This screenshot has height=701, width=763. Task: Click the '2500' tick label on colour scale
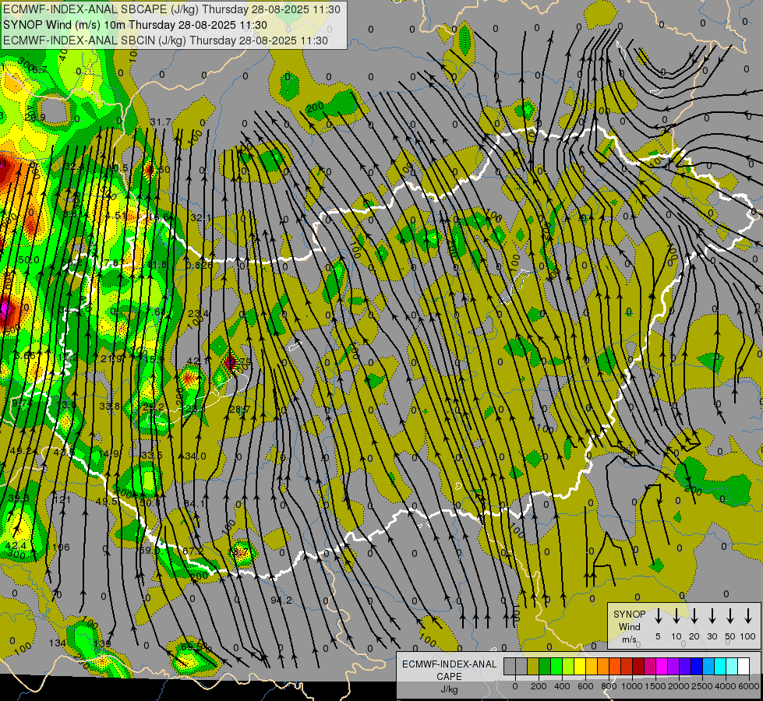(702, 686)
